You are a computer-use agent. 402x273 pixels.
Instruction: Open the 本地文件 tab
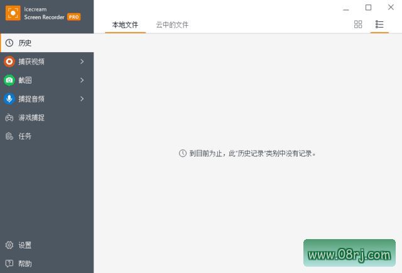[x=125, y=25]
